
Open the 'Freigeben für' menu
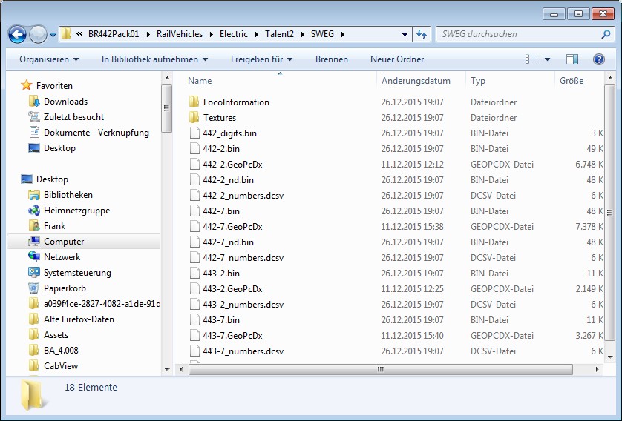tap(261, 59)
